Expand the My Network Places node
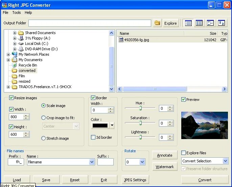Screen dimensions: 232x187 [8, 54]
